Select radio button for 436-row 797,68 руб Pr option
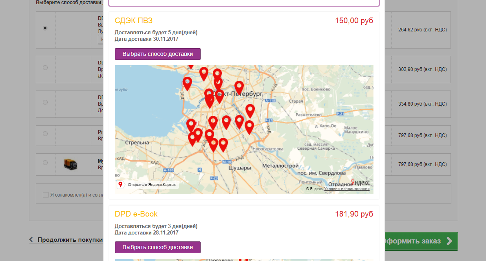The width and height of the screenshot is (486, 261). point(45,134)
